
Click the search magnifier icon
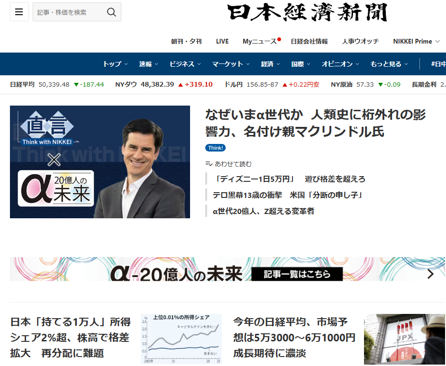[x=111, y=12]
